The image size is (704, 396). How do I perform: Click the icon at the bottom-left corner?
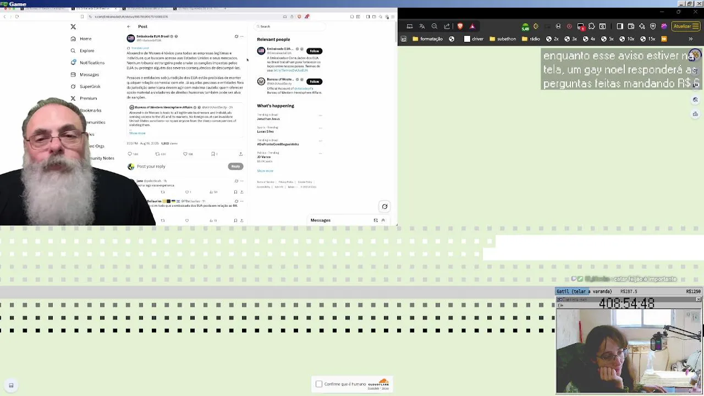click(x=11, y=386)
